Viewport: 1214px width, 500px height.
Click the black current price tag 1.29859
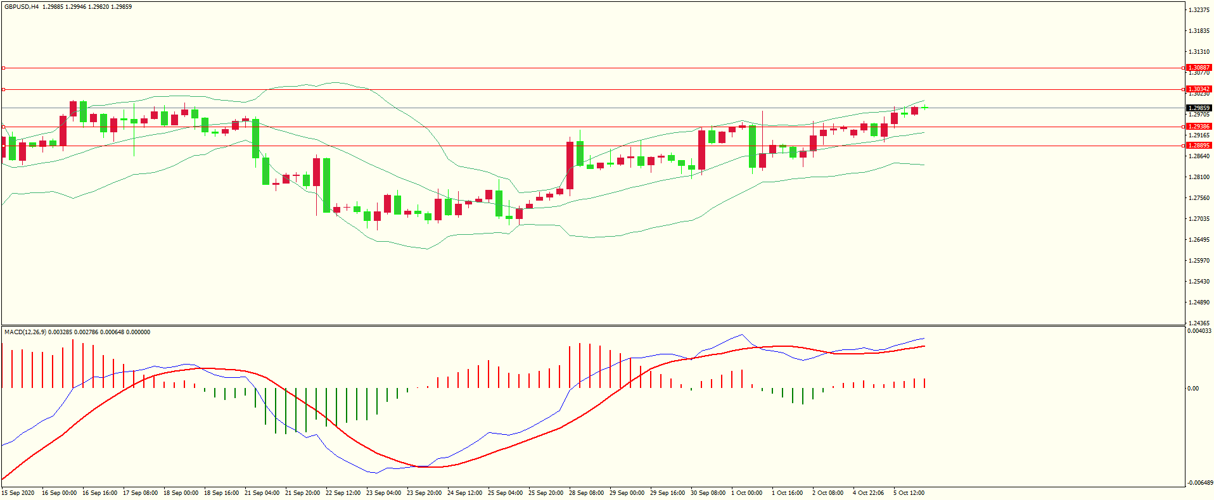click(1198, 108)
